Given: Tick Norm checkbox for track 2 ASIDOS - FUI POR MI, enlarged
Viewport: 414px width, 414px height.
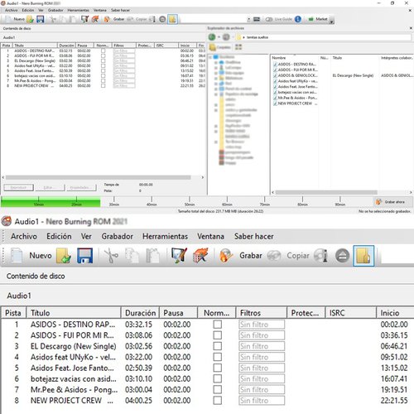Looking at the screenshot, I should (x=217, y=335).
